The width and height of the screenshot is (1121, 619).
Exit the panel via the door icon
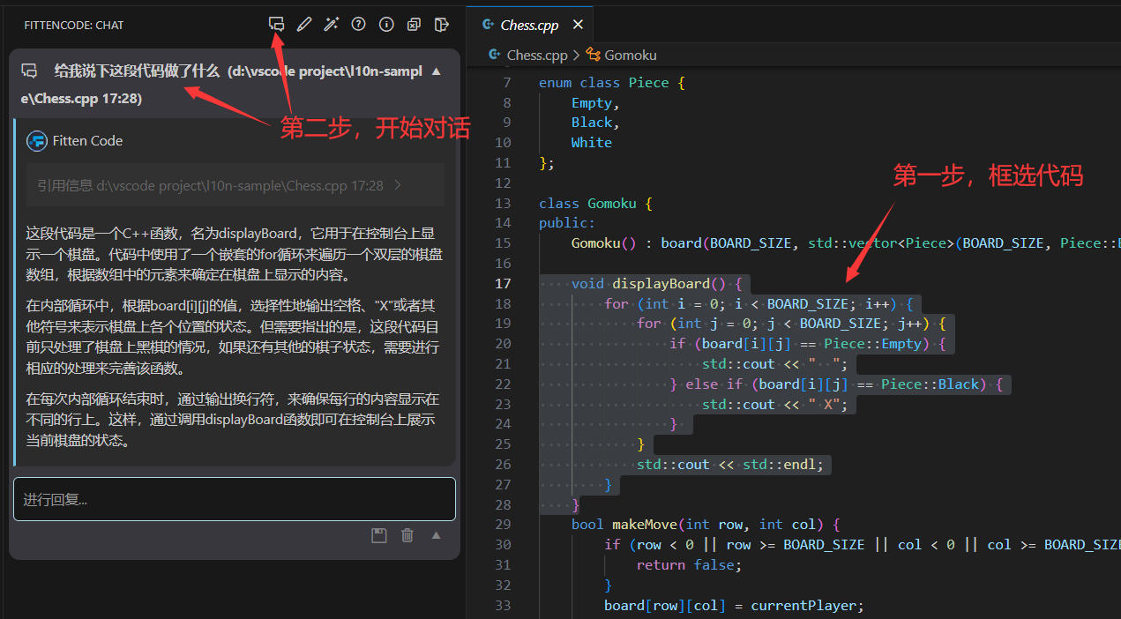click(x=441, y=24)
